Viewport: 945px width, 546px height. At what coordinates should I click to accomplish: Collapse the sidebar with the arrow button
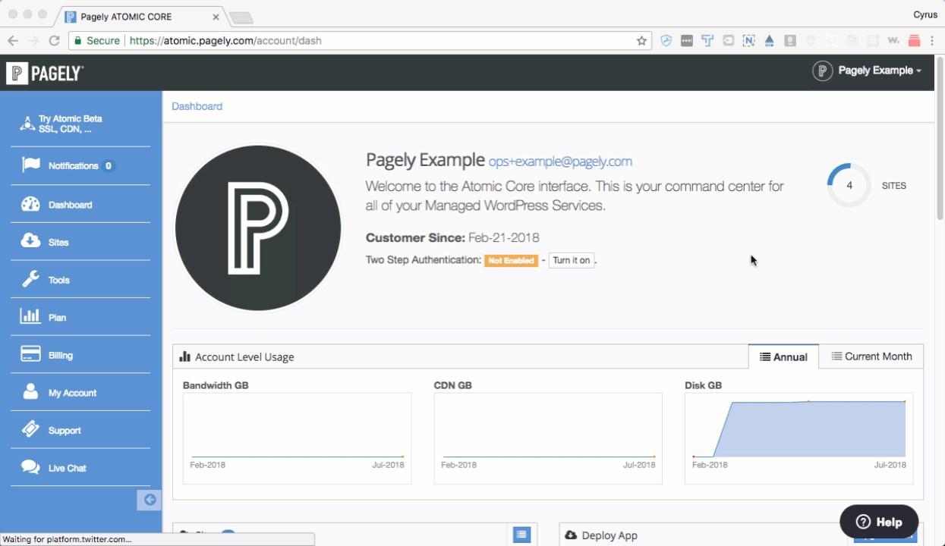tap(150, 500)
